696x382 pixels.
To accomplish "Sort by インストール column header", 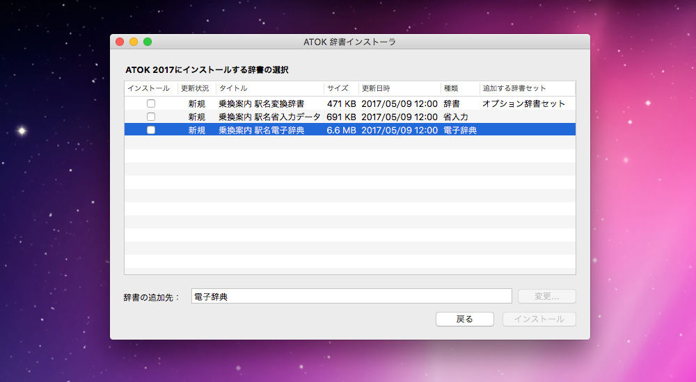I will coord(151,88).
